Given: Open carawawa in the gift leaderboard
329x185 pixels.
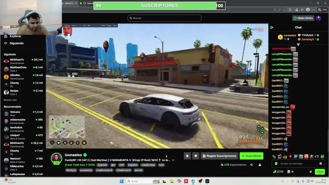Looking at the screenshot, I should (x=290, y=35).
